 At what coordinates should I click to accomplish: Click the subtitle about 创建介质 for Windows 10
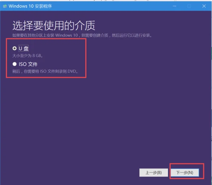point(82,35)
